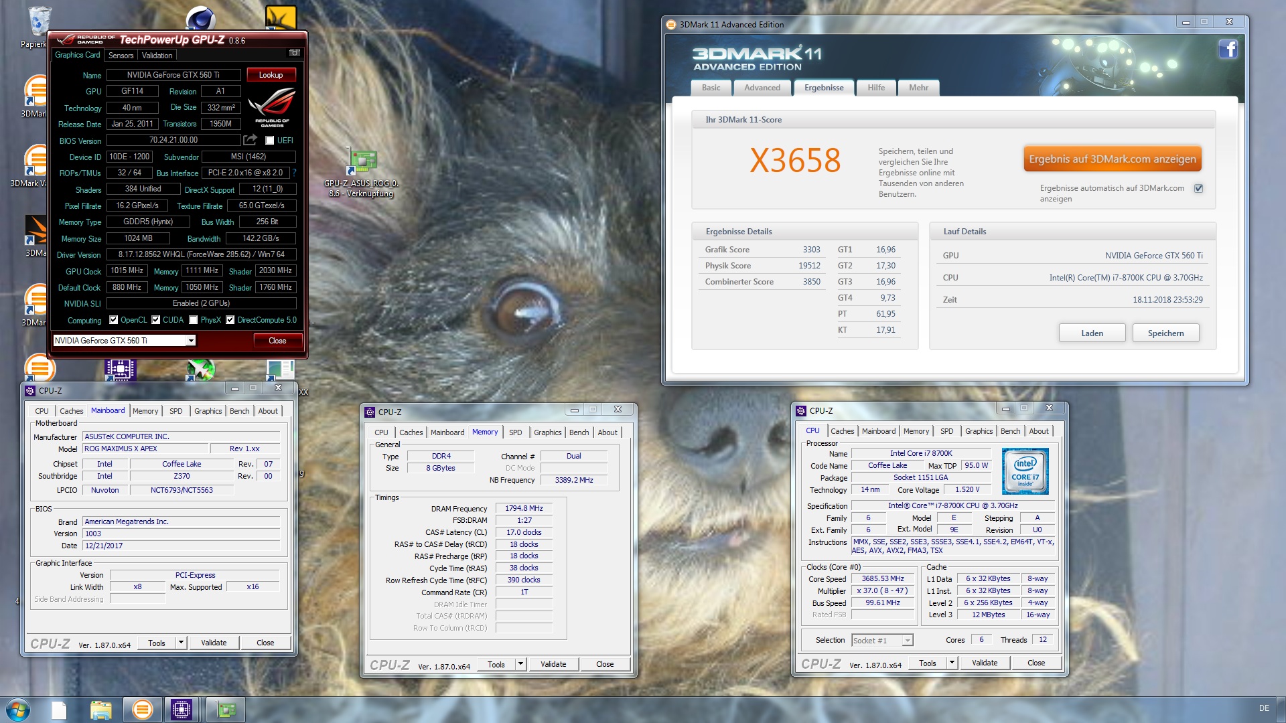Click Ergebnis auf 3DMark.com anzeigen button
This screenshot has height=723, width=1286.
(1113, 159)
